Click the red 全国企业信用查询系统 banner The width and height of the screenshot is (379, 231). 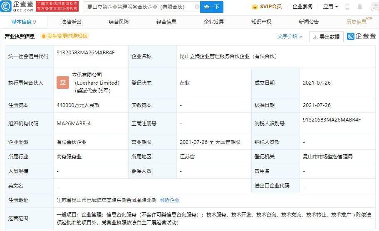click(57, 6)
